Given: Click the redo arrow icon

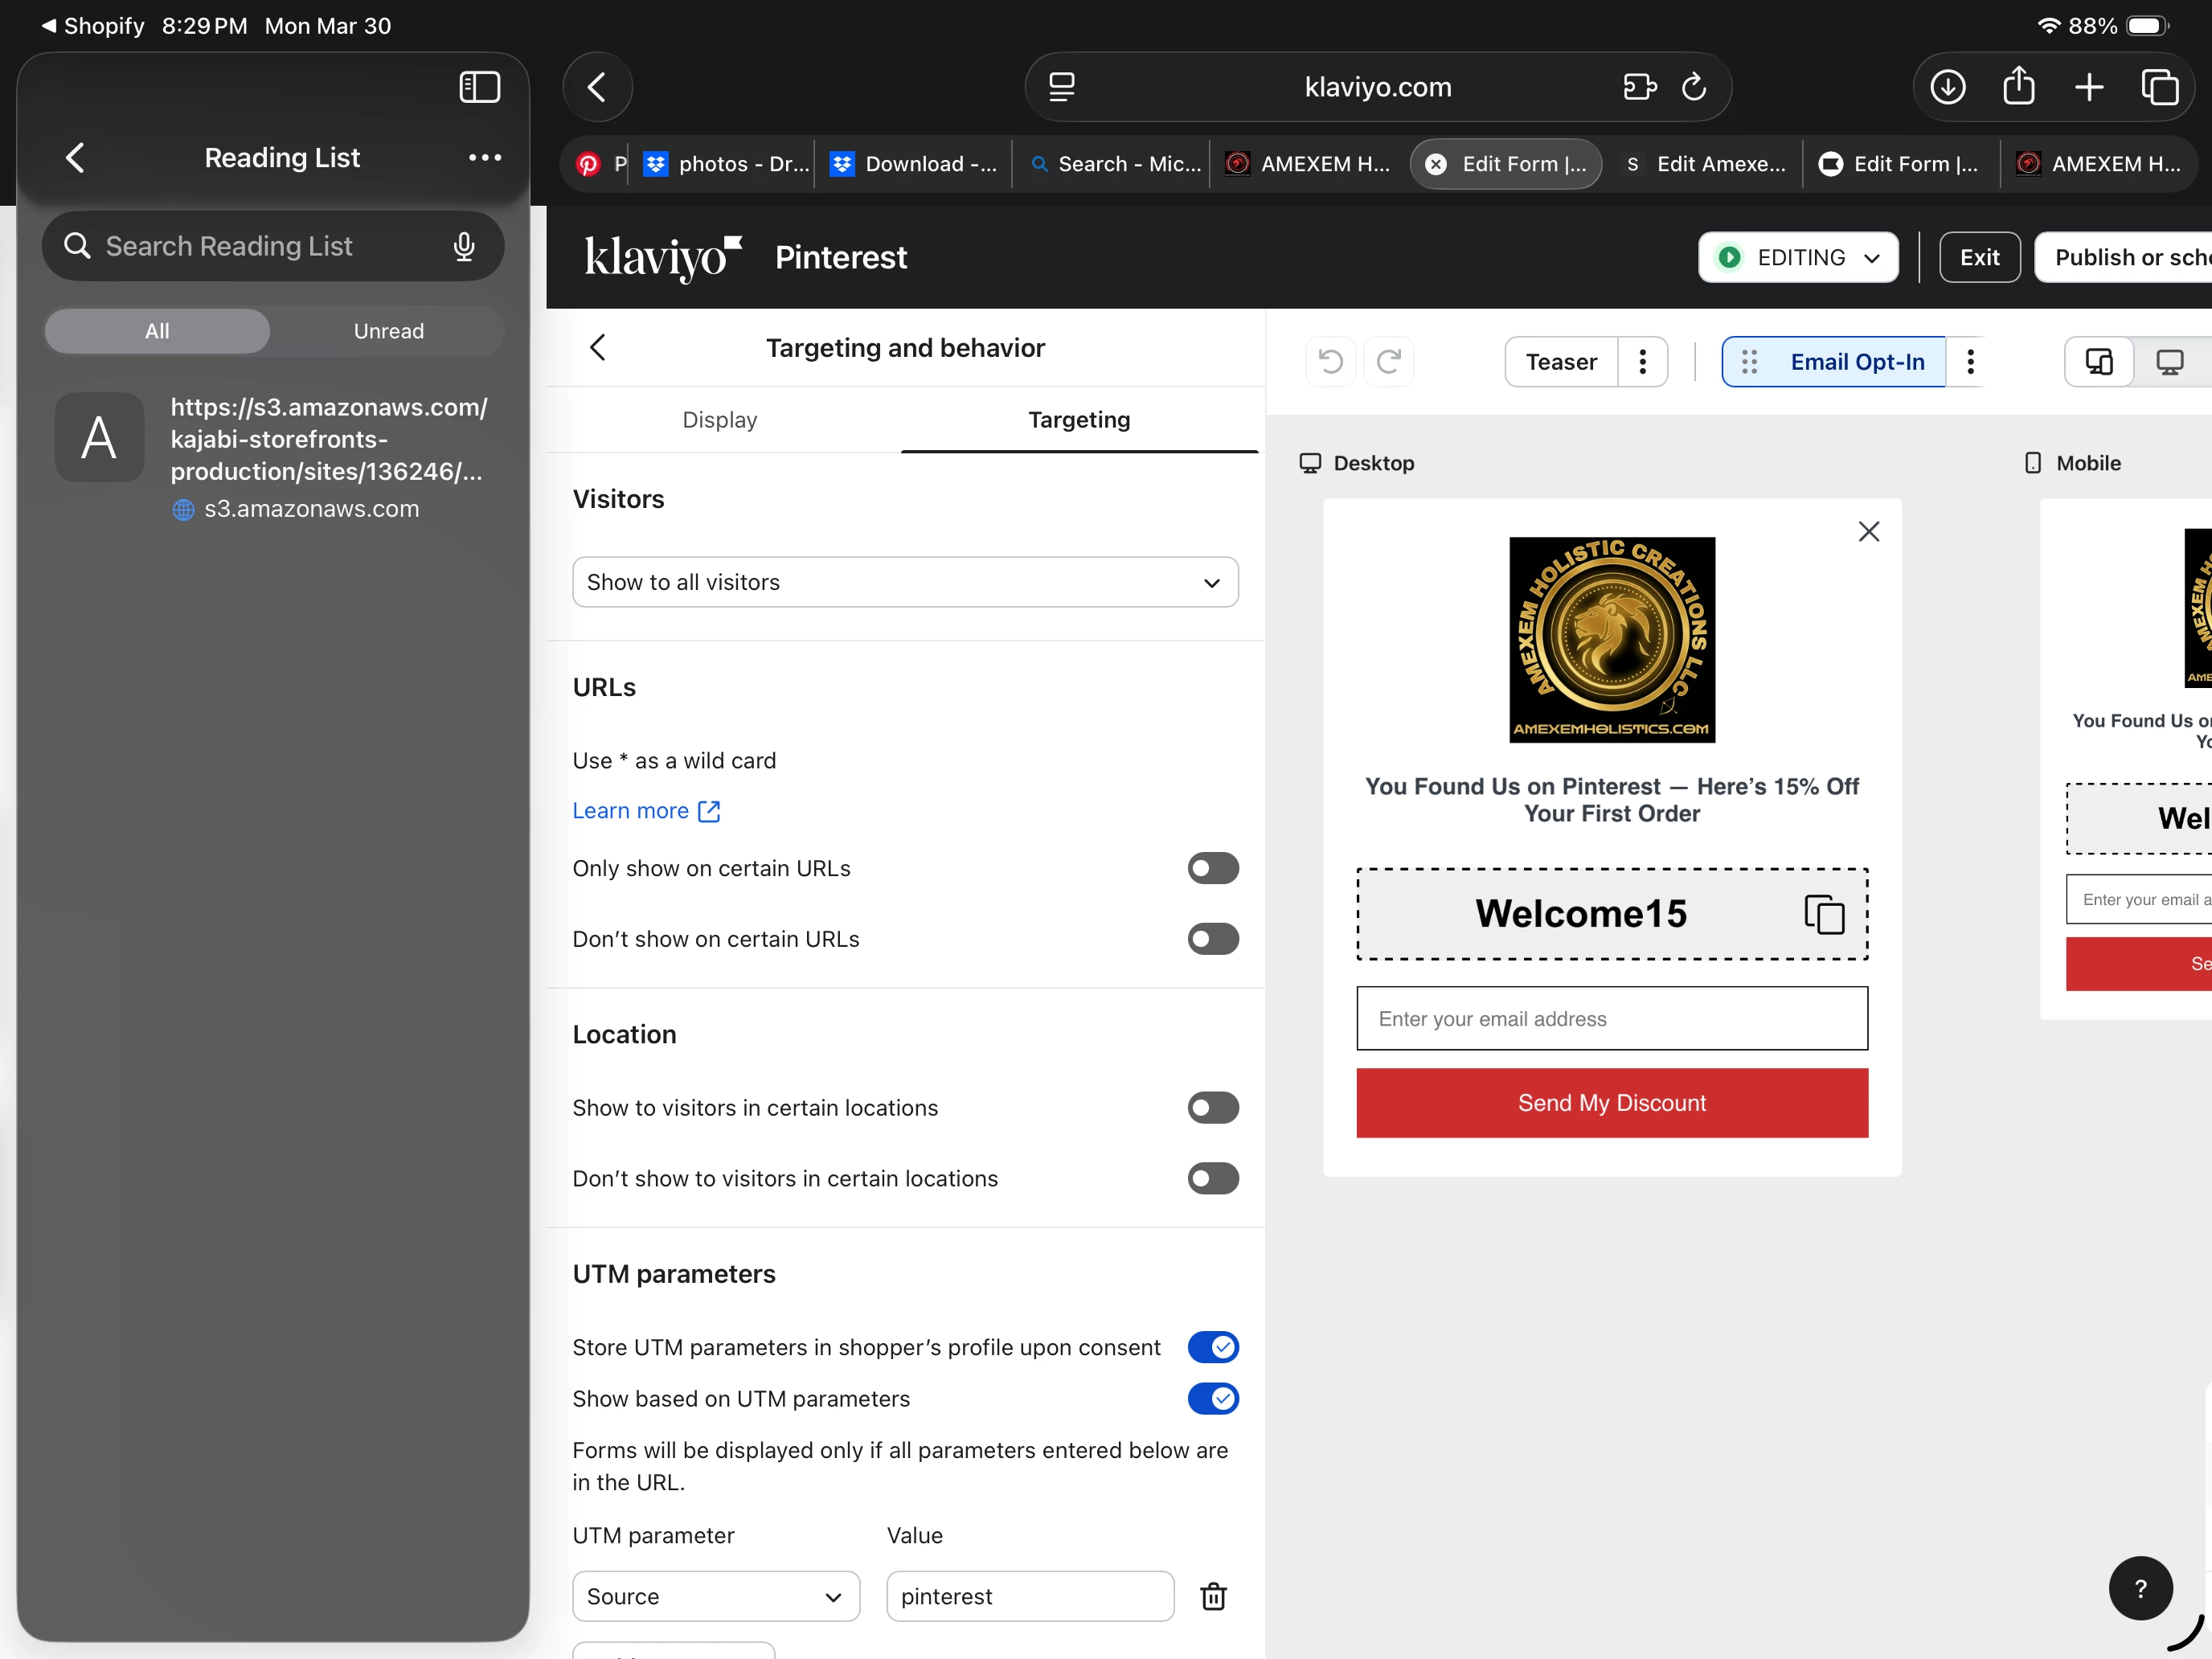Looking at the screenshot, I should (x=1389, y=361).
